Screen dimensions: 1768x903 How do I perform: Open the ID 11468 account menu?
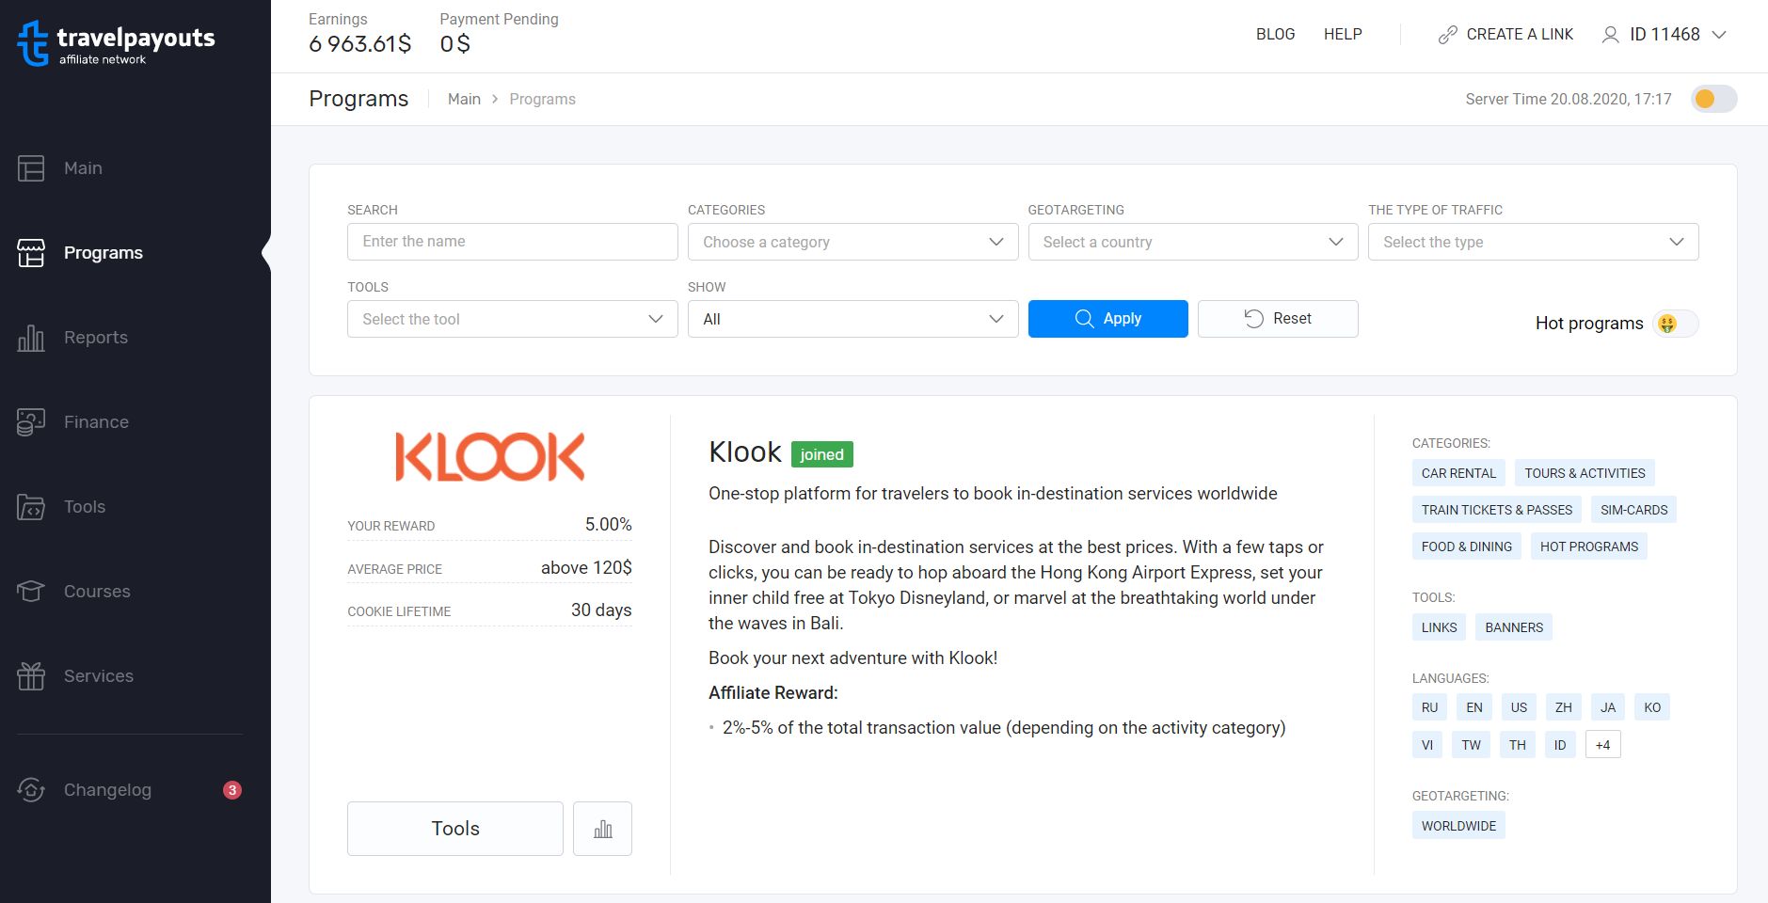pos(1664,35)
